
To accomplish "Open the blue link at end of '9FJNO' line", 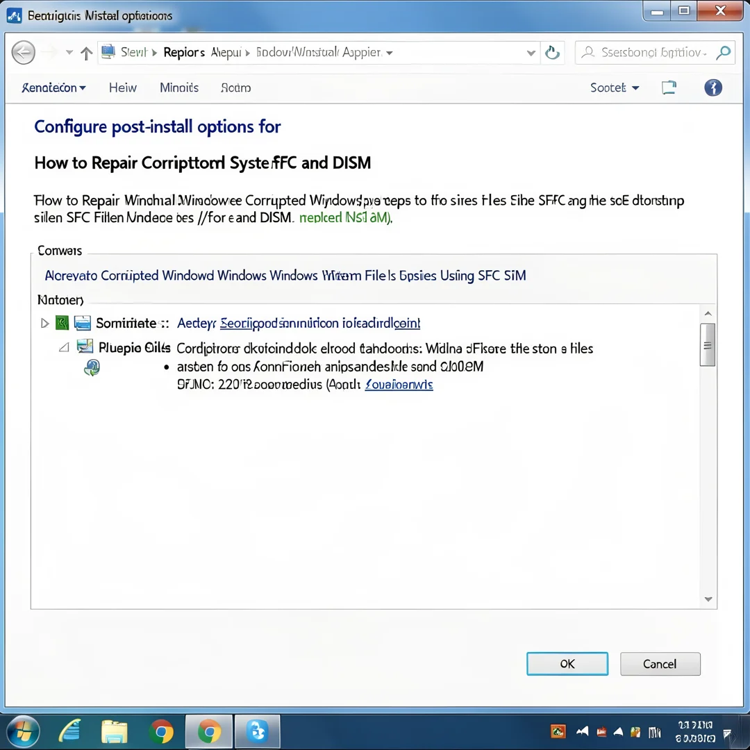I will coord(399,385).
